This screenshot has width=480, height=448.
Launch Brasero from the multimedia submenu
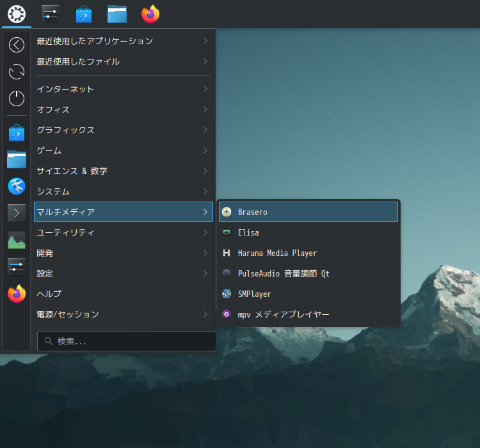[308, 212]
